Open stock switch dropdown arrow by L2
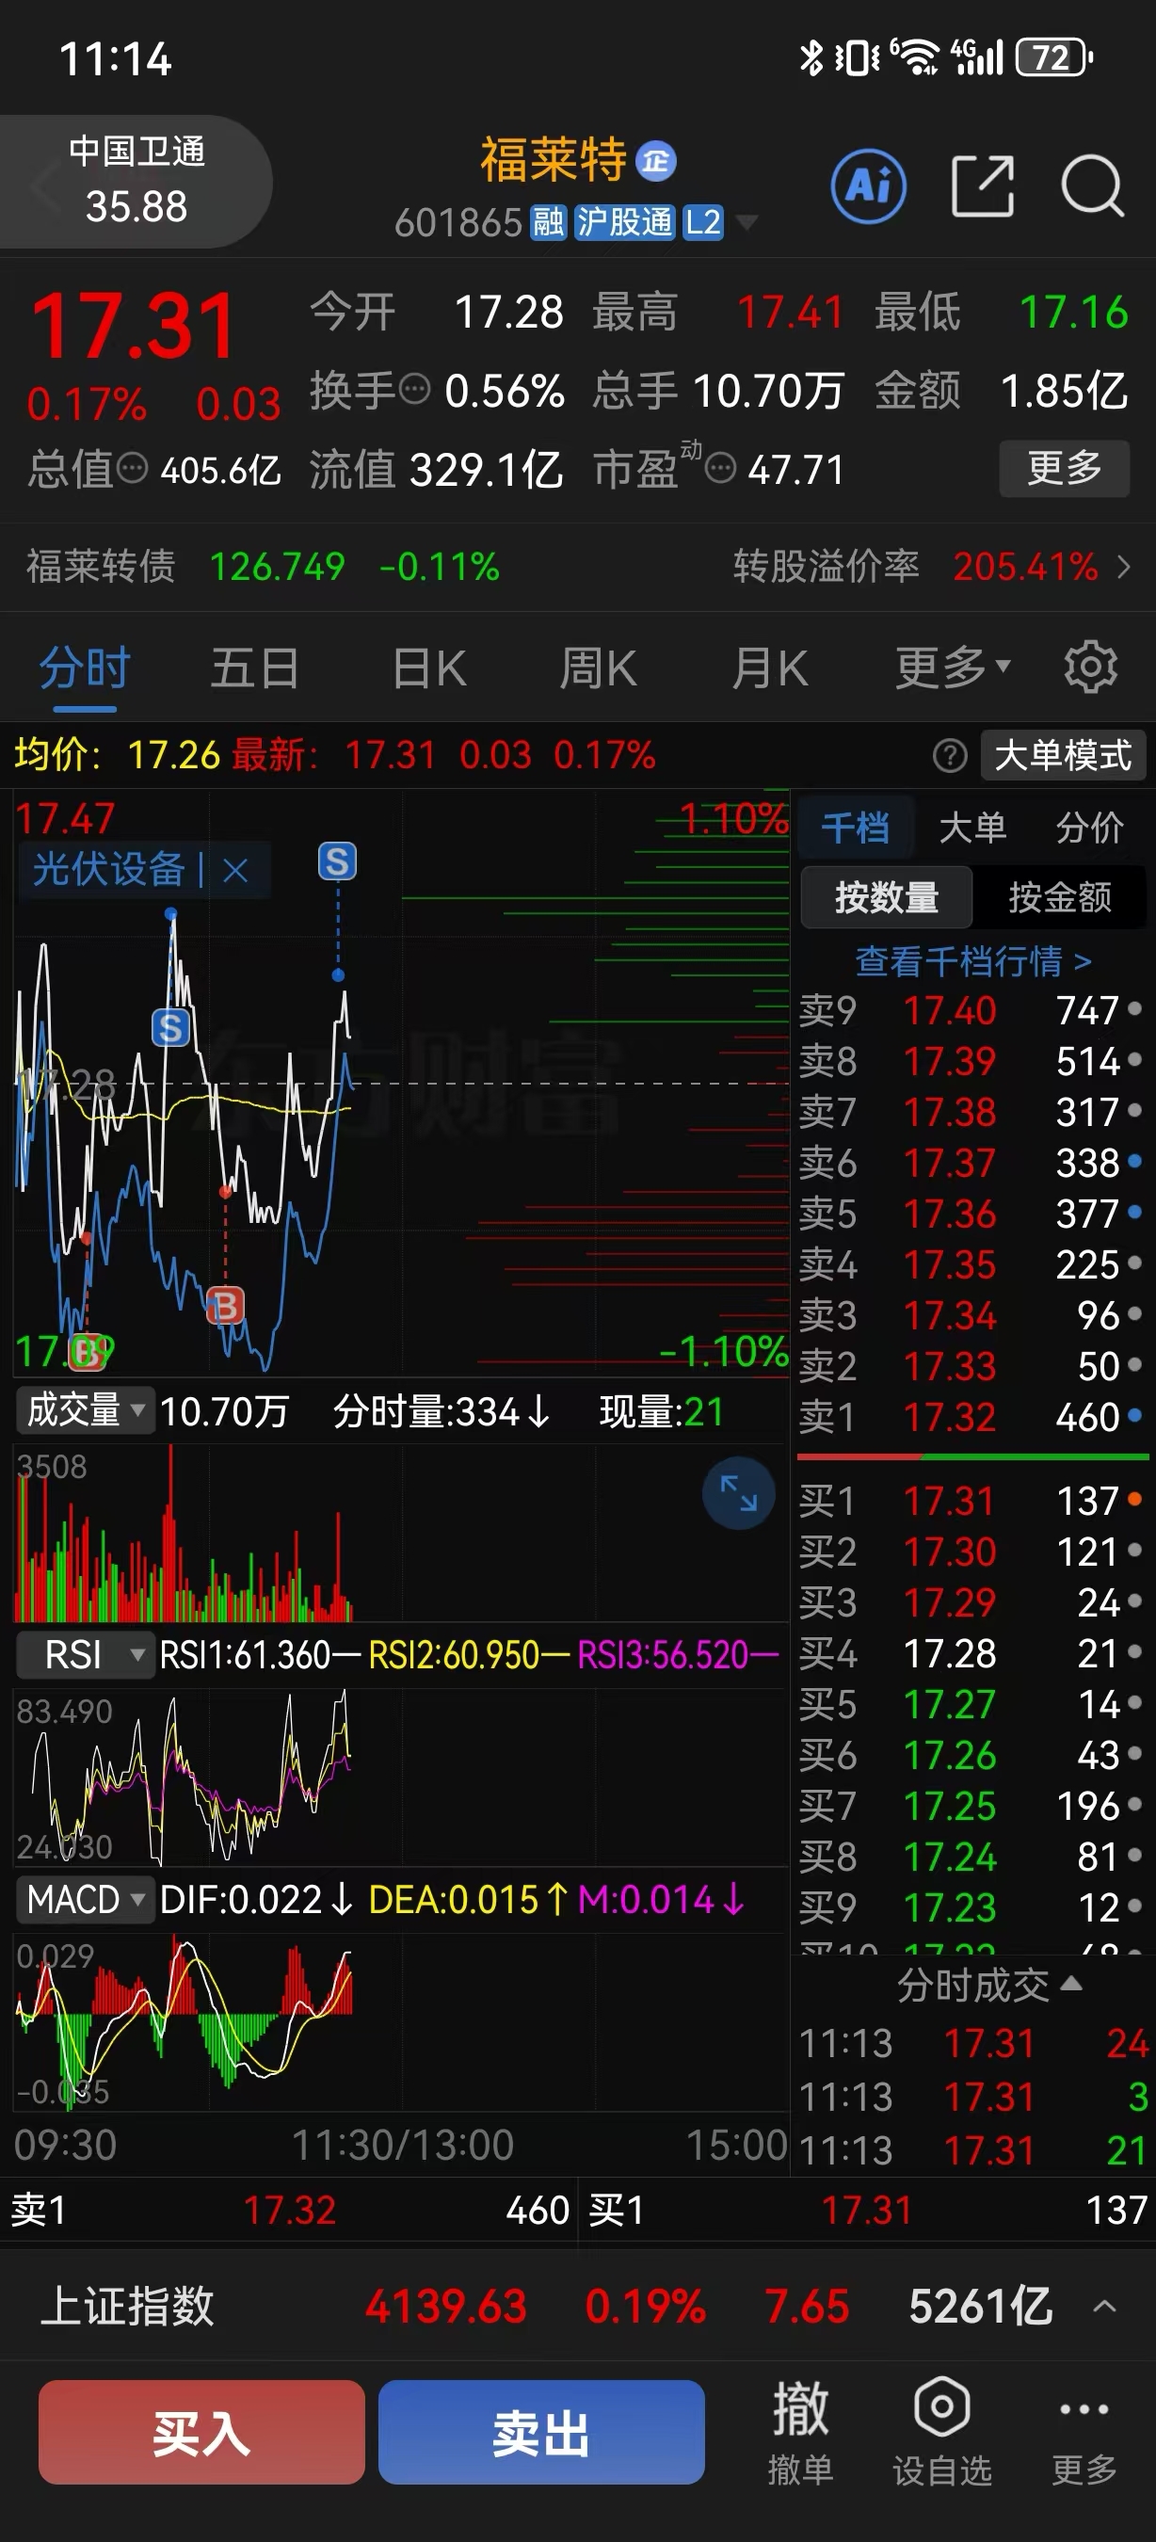 (x=747, y=223)
